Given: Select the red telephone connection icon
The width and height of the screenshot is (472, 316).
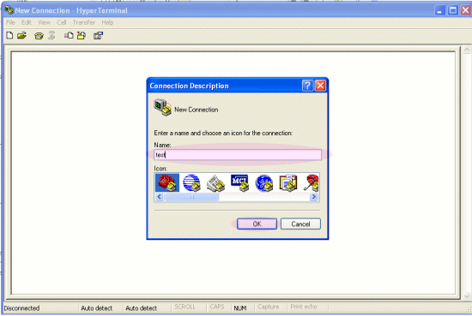Looking at the screenshot, I should point(167,182).
